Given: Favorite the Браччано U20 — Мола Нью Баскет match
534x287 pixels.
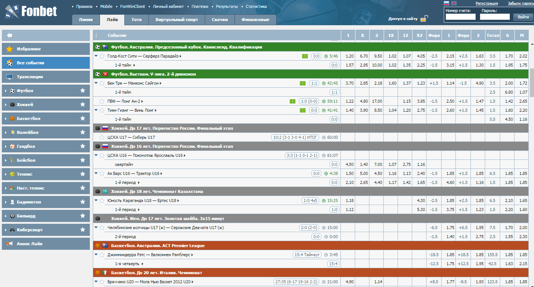Looking at the screenshot, I should 102,282.
